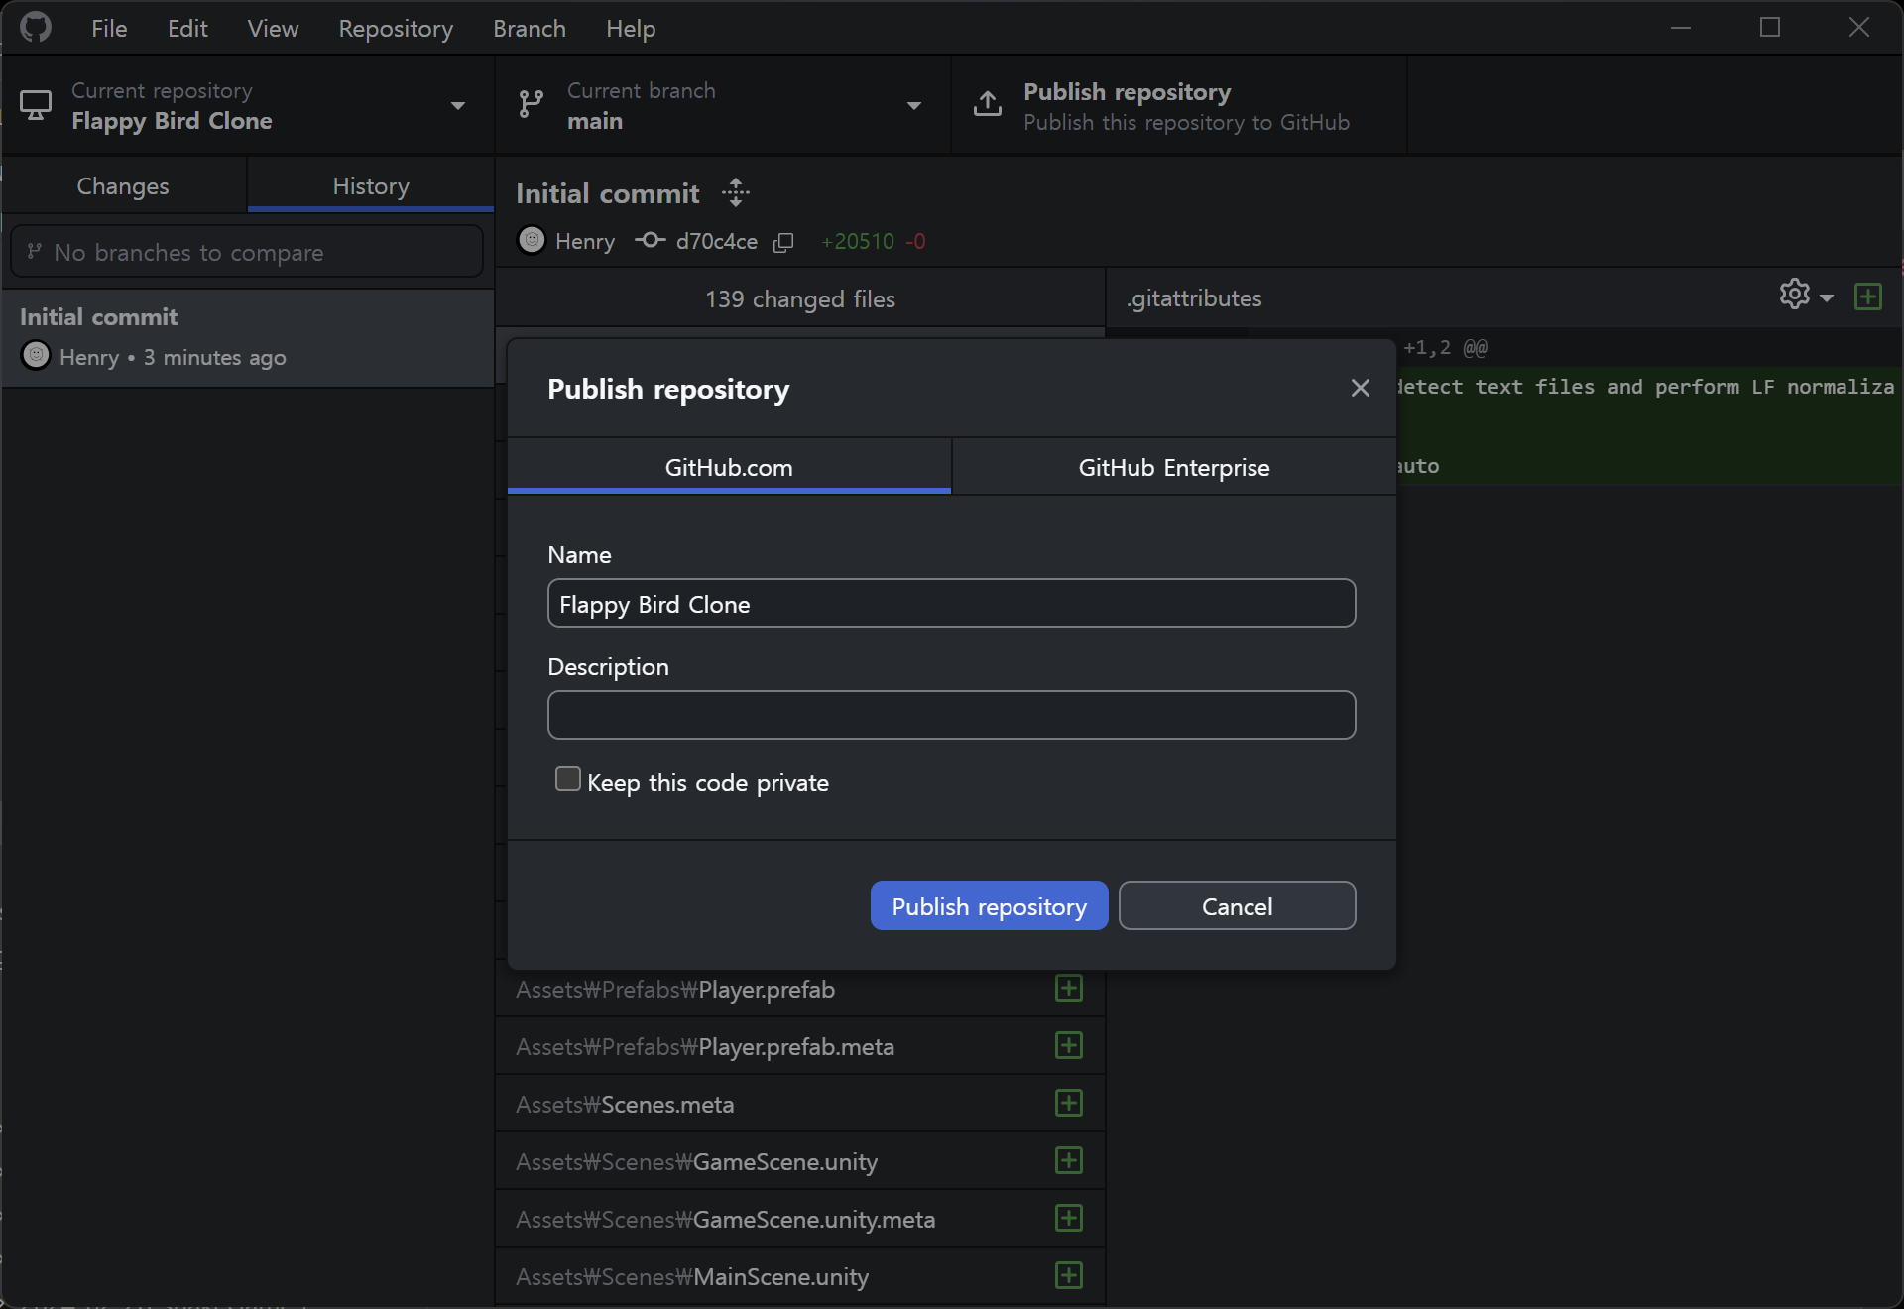Select the GitHub Enterprise tab
This screenshot has height=1309, width=1904.
tap(1174, 467)
